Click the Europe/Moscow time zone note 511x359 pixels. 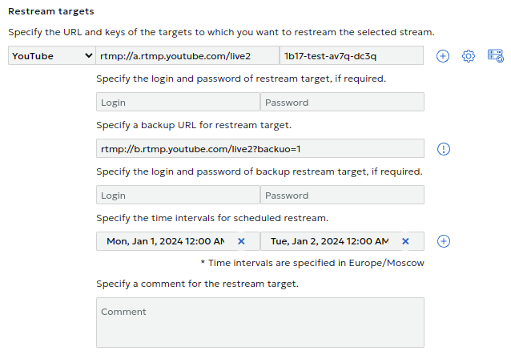tap(312, 262)
